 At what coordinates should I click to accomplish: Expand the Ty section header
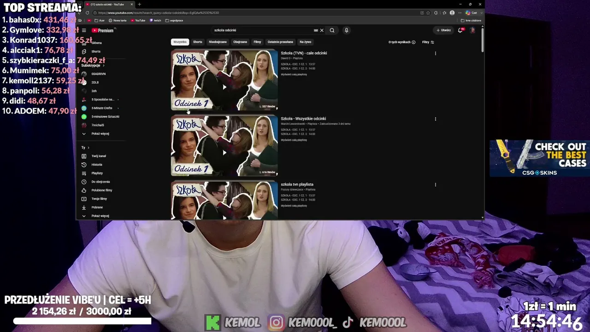tap(85, 148)
